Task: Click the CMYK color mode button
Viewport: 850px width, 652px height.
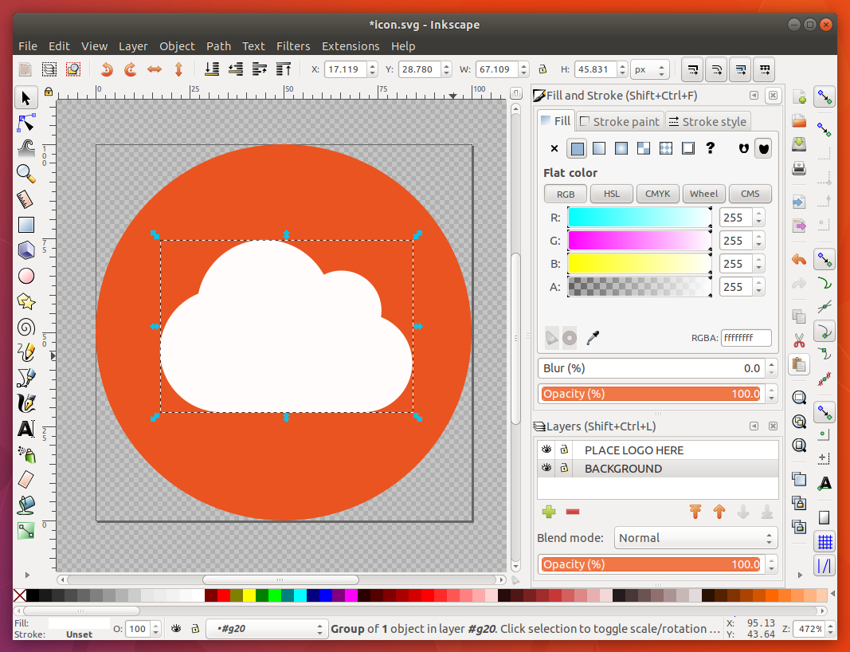Action: coord(657,194)
